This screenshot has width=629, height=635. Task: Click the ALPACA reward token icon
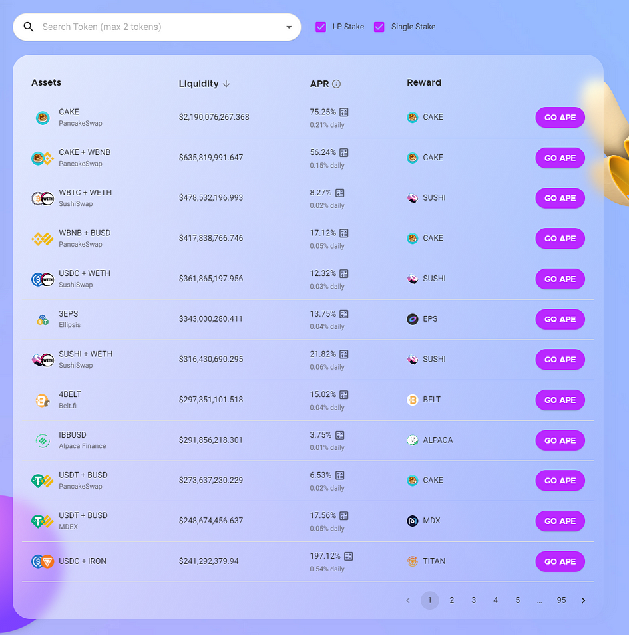point(413,440)
